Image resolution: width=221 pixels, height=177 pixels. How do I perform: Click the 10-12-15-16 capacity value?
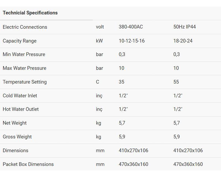click(x=132, y=41)
